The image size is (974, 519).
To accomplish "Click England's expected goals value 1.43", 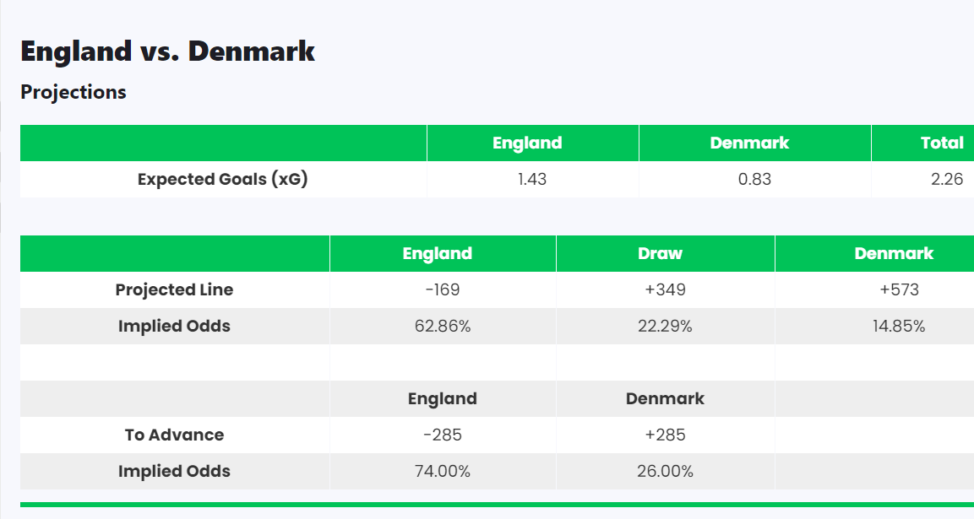I will 532,179.
